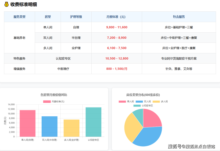Click the 月费标准 (元) column header

coord(116,17)
